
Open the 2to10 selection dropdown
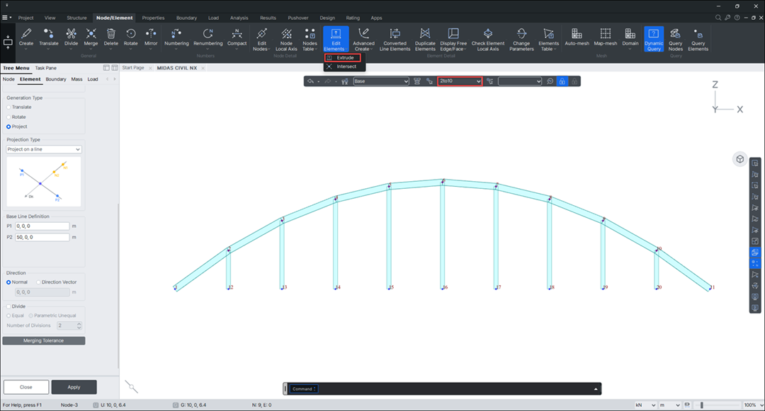point(460,81)
